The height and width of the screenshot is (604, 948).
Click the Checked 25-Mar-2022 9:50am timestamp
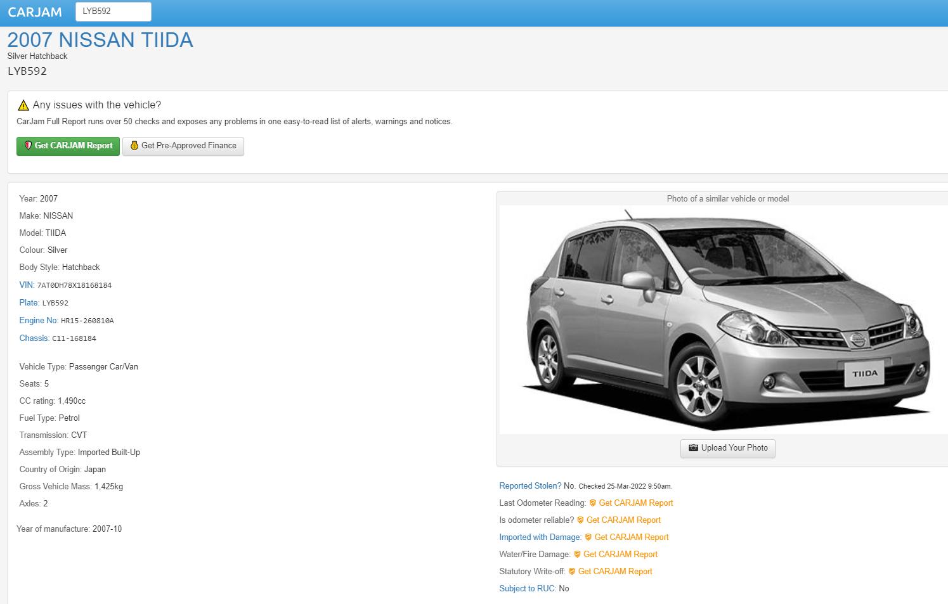point(625,486)
